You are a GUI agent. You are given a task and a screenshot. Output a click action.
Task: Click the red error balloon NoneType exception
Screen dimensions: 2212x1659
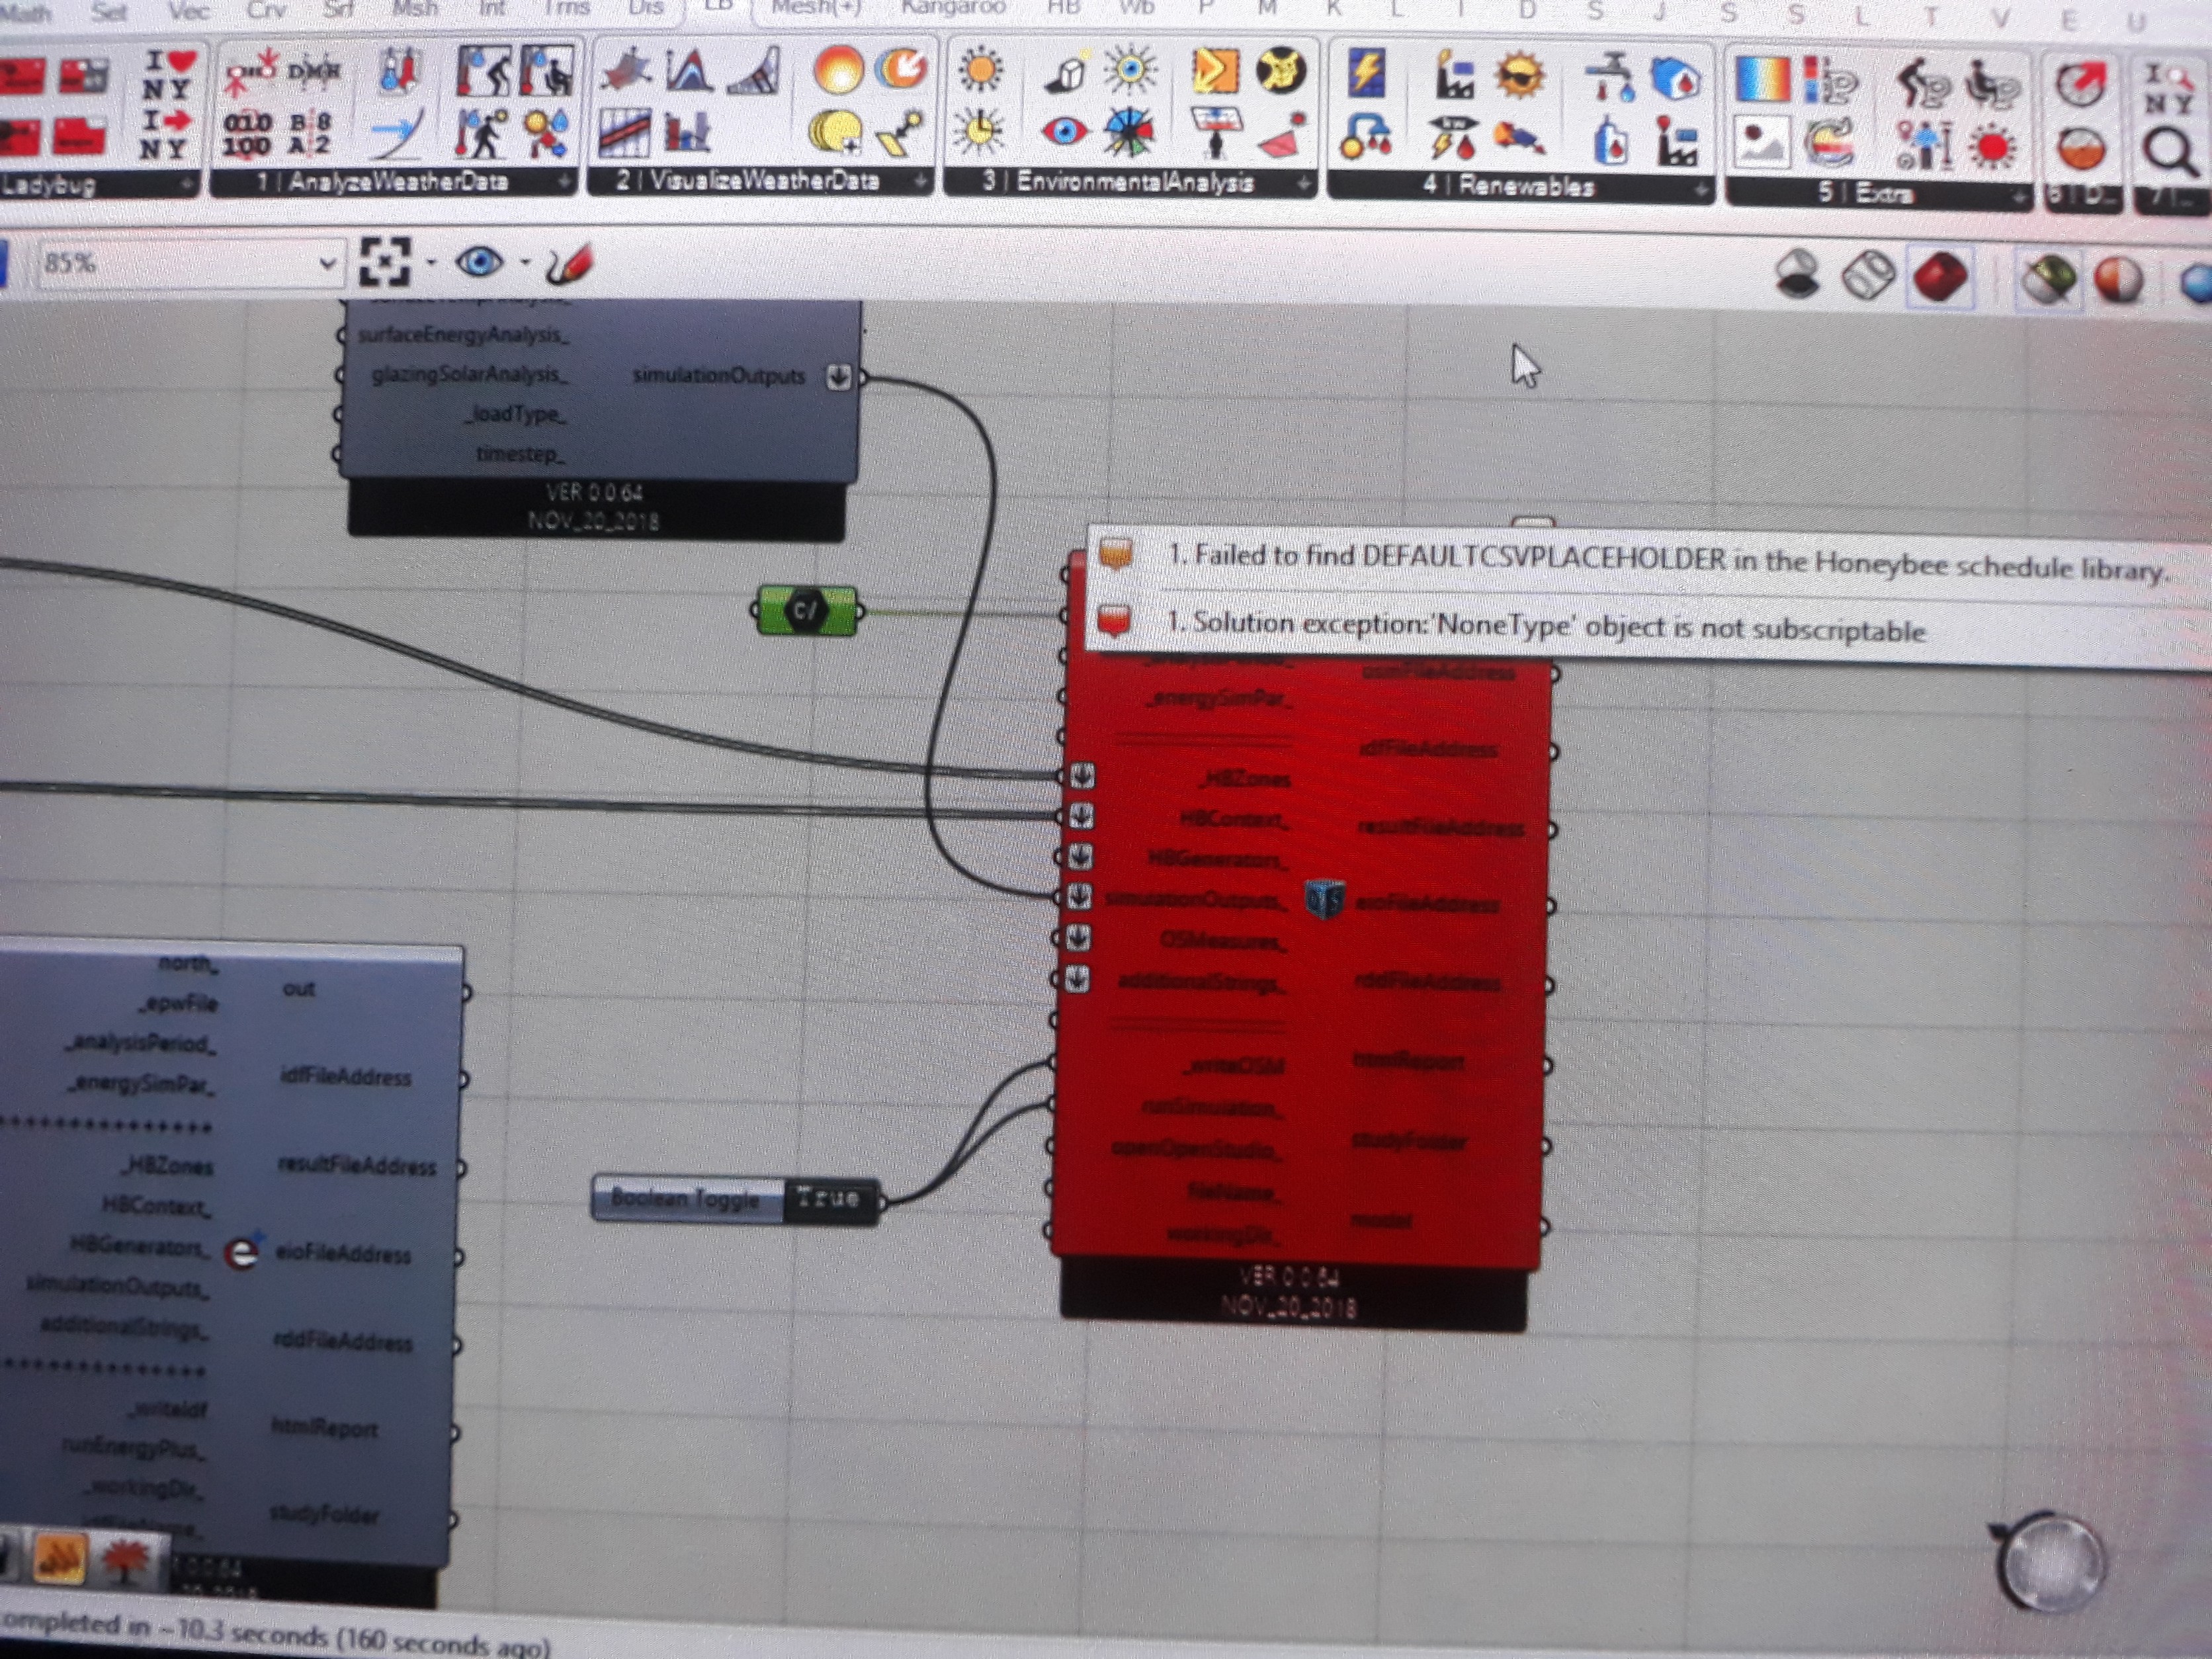coord(1114,621)
